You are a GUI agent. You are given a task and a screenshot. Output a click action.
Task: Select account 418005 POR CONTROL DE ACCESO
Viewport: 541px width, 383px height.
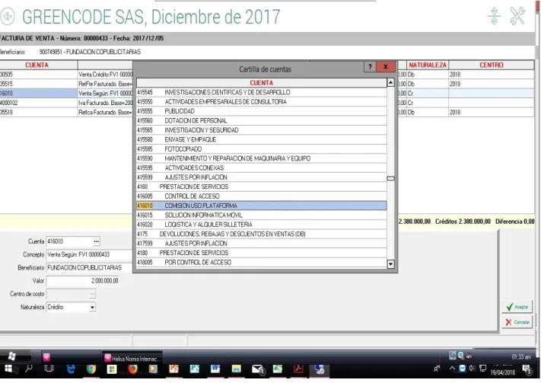pos(262,263)
